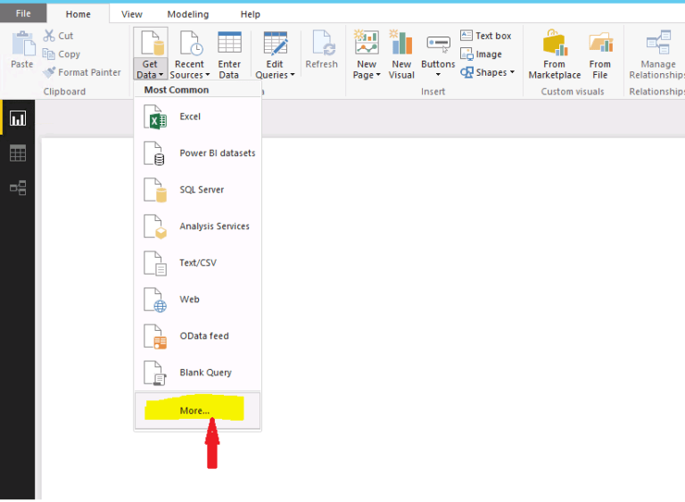Click the Get Data icon
The image size is (685, 502).
[x=151, y=44]
